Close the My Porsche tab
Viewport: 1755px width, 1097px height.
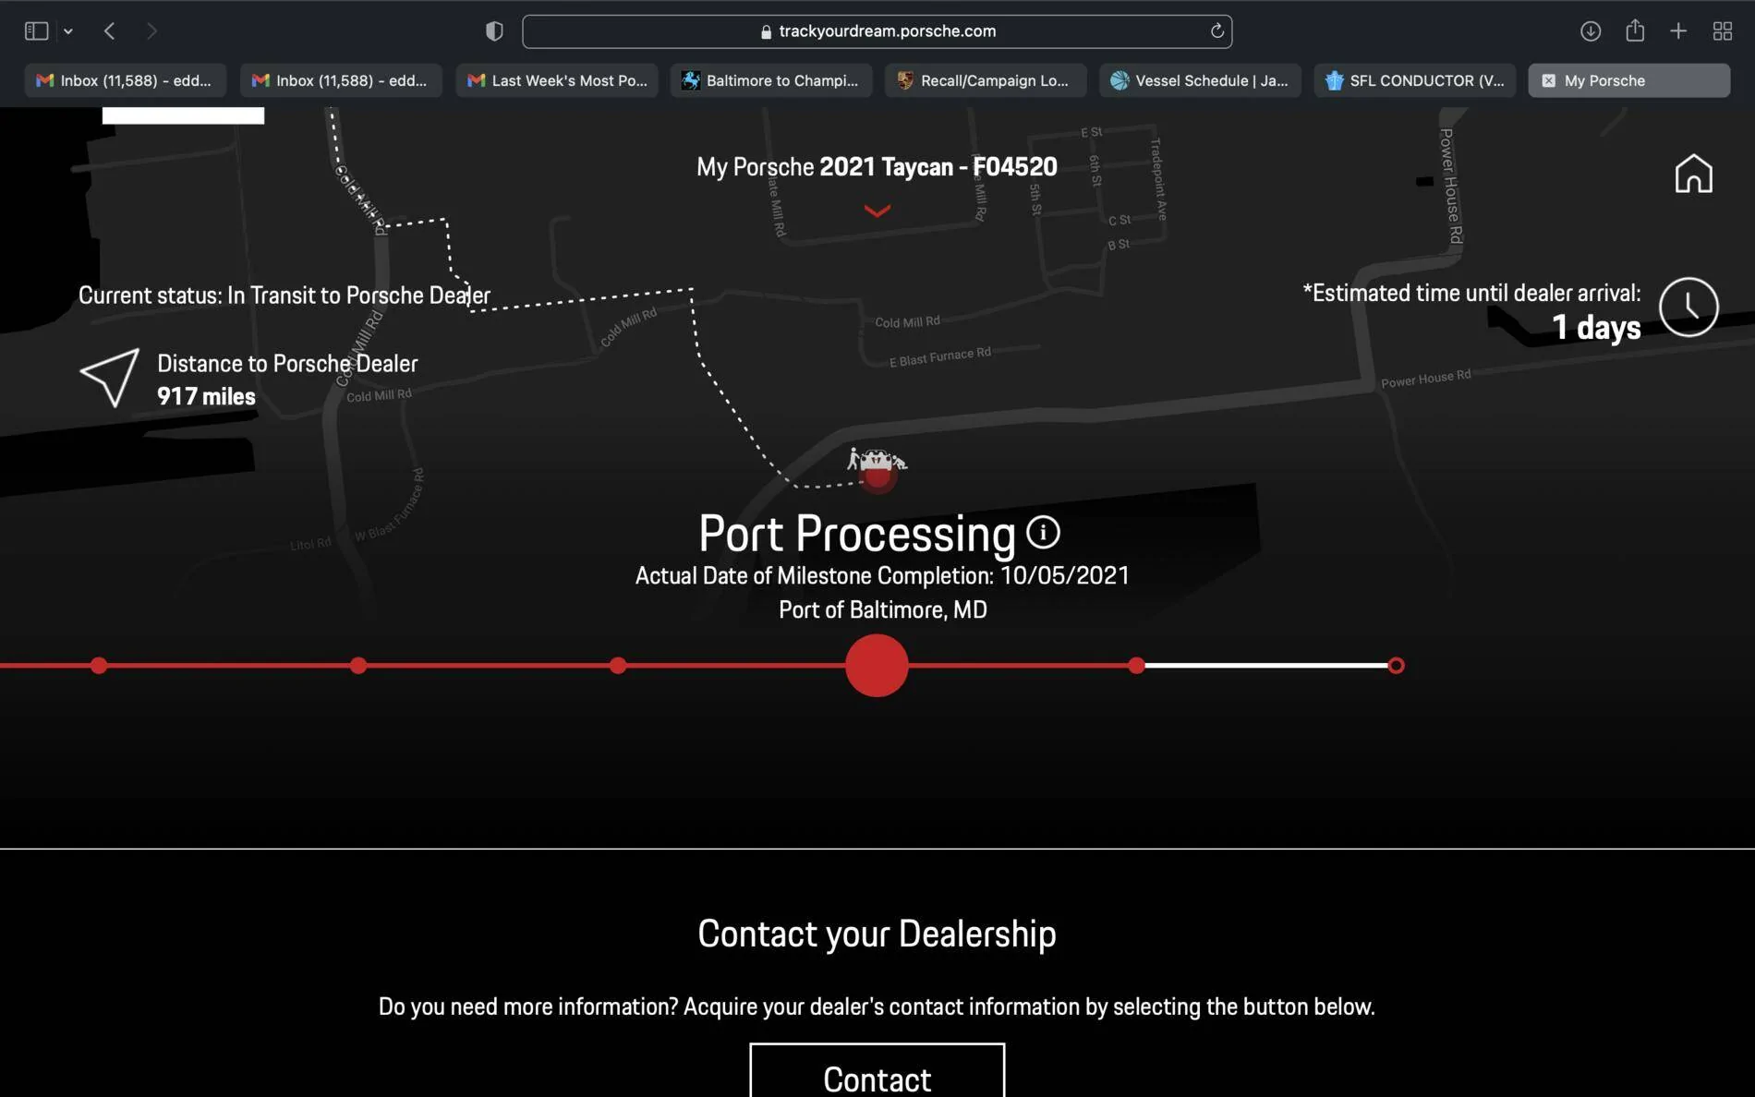pyautogui.click(x=1548, y=80)
